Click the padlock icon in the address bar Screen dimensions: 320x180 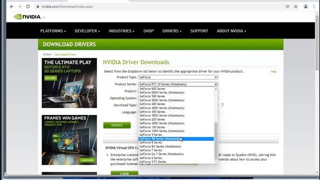[37, 6]
